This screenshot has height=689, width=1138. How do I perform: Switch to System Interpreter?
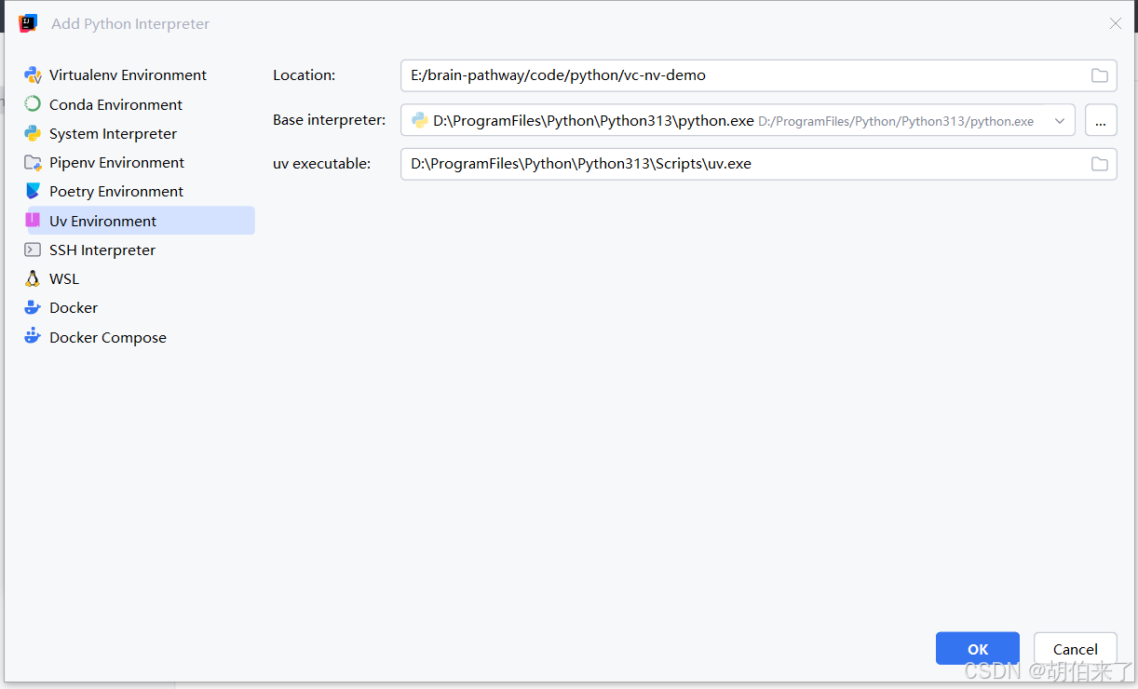click(139, 133)
